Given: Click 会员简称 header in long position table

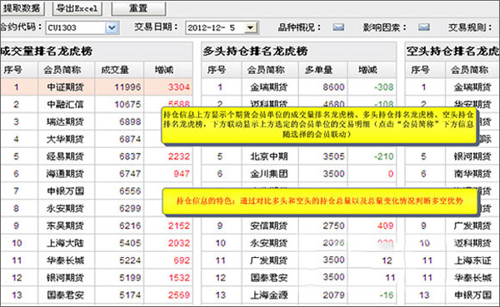Looking at the screenshot, I should (x=266, y=70).
